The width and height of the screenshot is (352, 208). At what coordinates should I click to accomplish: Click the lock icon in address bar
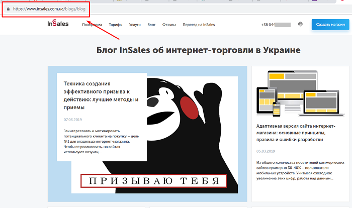pos(9,9)
